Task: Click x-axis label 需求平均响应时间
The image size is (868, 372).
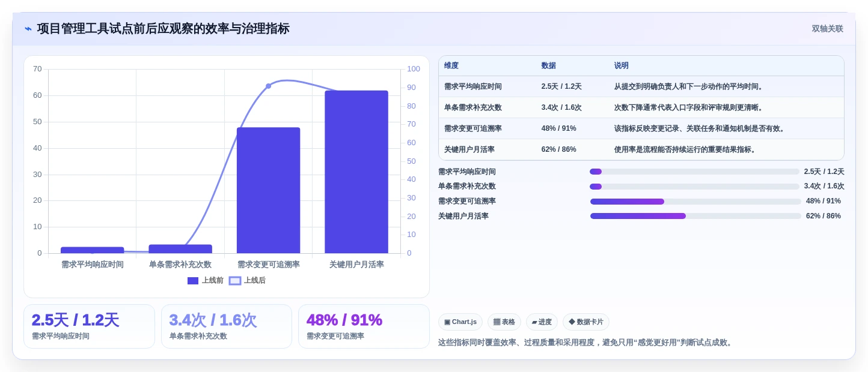Action: [92, 265]
